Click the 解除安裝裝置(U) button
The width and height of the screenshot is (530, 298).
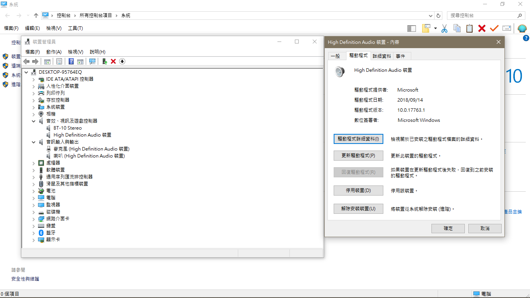click(359, 209)
